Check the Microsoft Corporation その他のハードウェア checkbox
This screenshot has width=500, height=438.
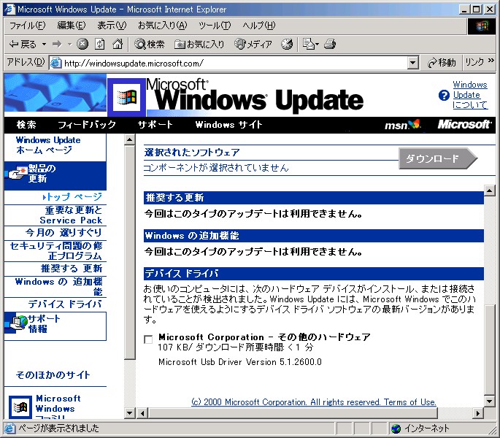point(148,339)
